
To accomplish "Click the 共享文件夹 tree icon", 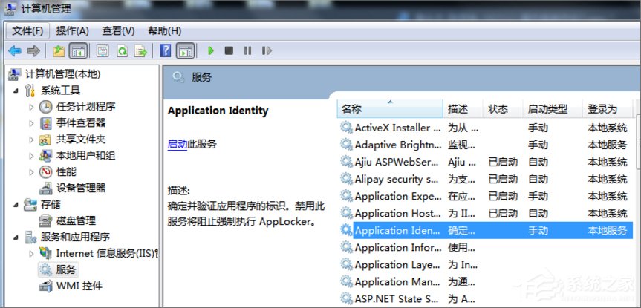I will (46, 140).
